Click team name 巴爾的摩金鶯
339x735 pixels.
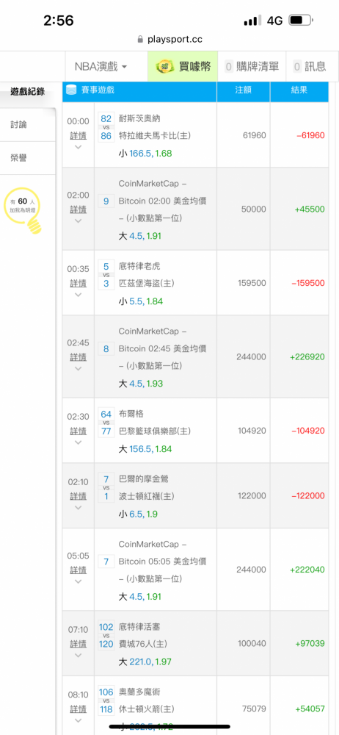143,478
